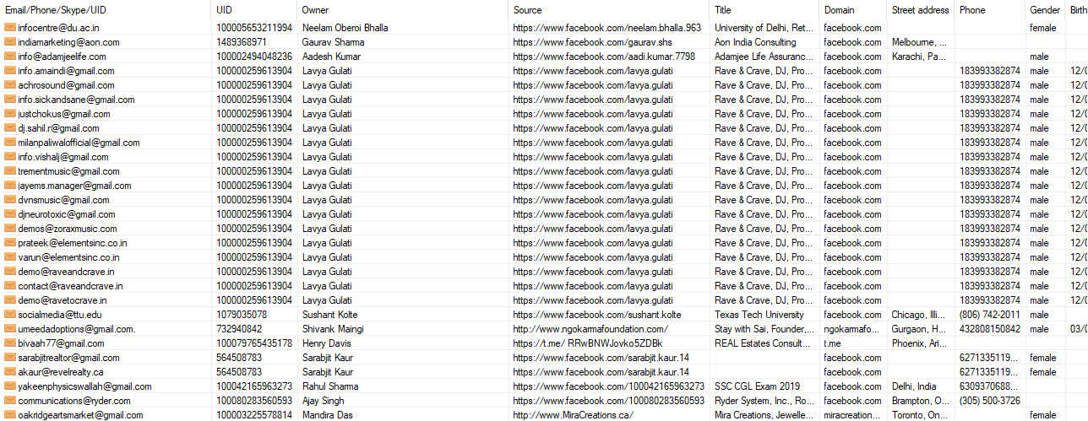Click the source http://www.ngokarmafoundation.com/
The width and height of the screenshot is (1088, 421).
click(x=590, y=329)
